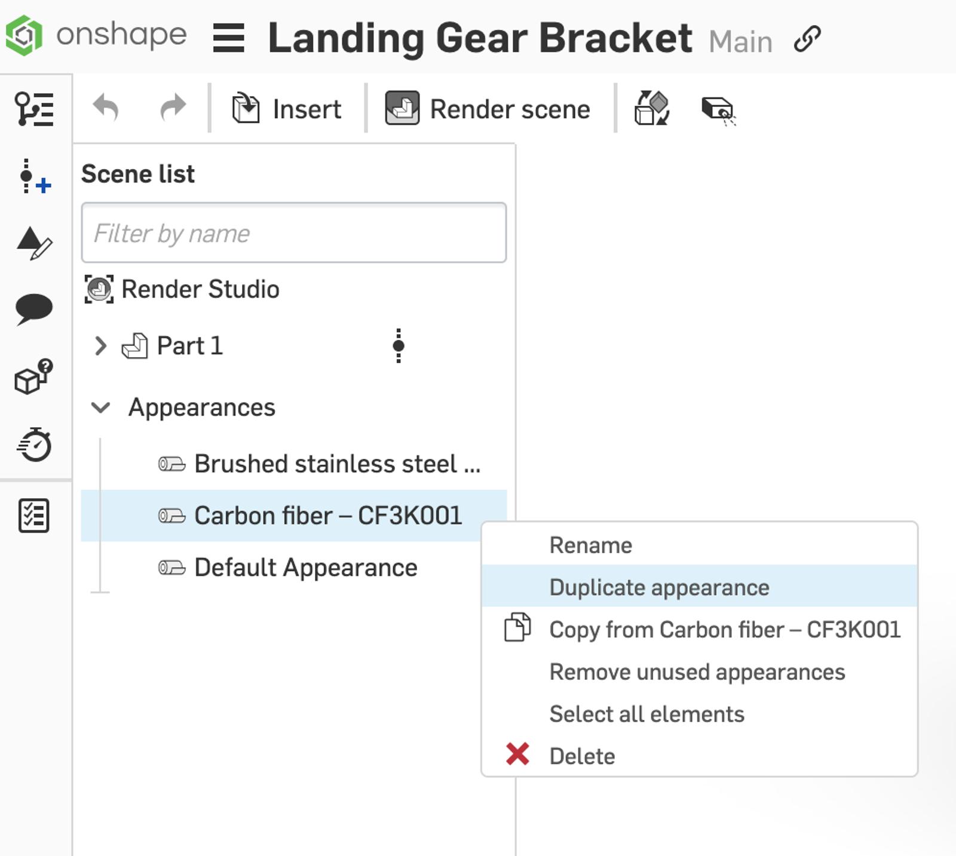Choose Duplicate appearance from context menu
This screenshot has height=856, width=956.
coord(659,587)
